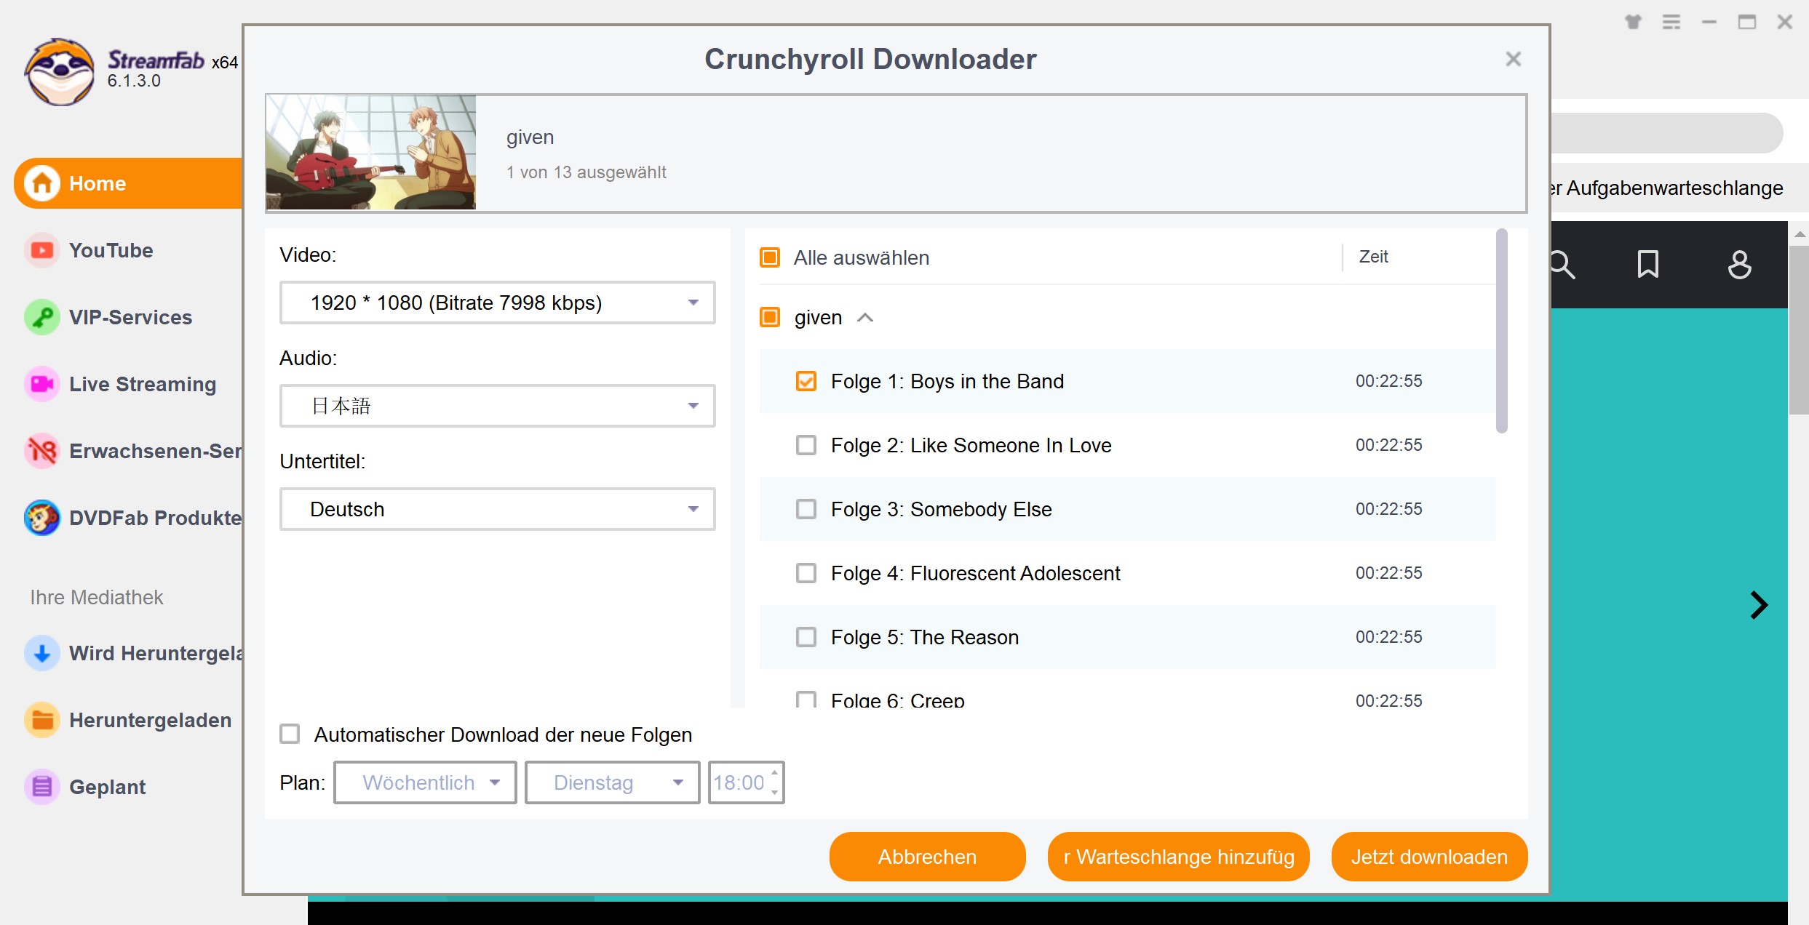Click the Live Streaming icon
This screenshot has width=1809, height=925.
click(x=40, y=385)
